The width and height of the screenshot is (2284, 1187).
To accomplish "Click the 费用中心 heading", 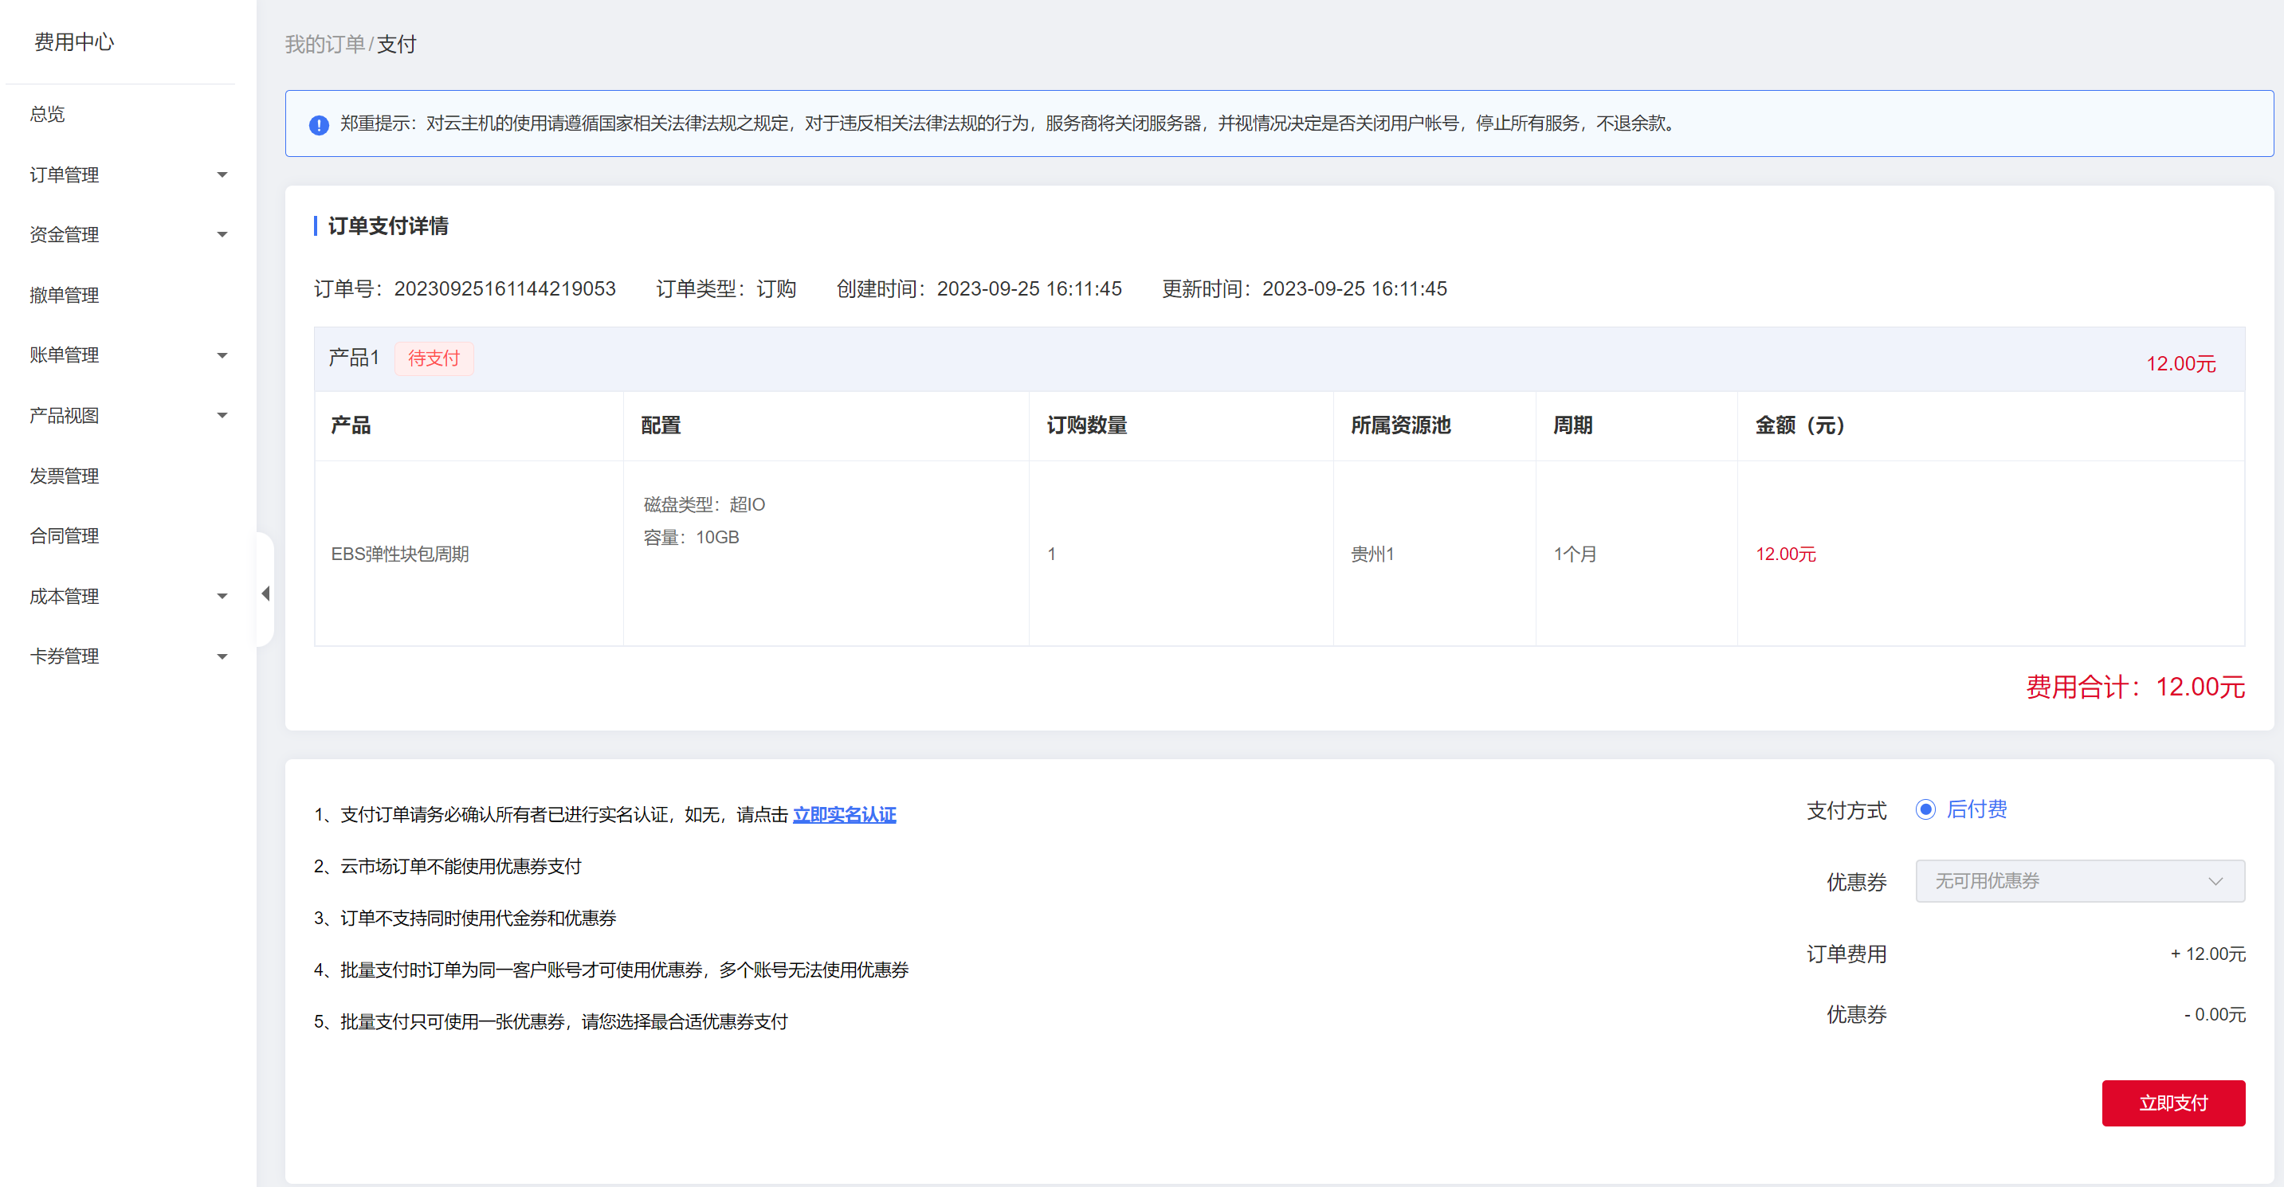I will click(74, 41).
